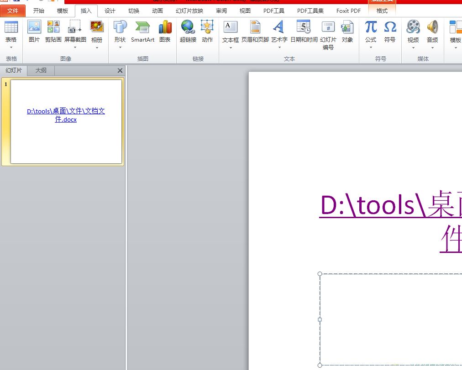Expand the 形状 dropdown arrow
Viewport: 462px width, 370px height.
click(x=120, y=48)
